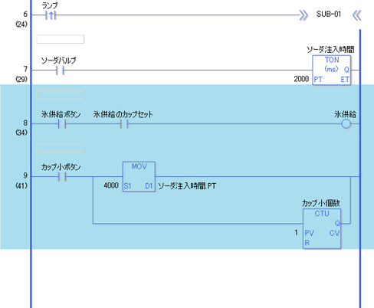This screenshot has width=374, height=308.
Task: Click the 4000 source value of MOV
Action: click(111, 185)
